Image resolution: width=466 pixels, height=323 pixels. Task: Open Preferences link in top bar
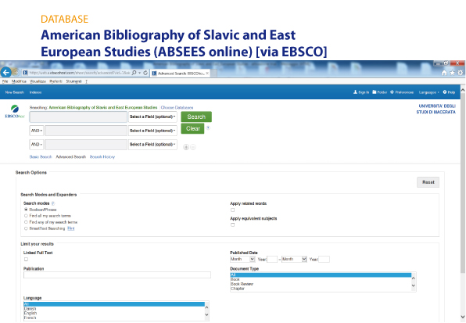click(402, 92)
